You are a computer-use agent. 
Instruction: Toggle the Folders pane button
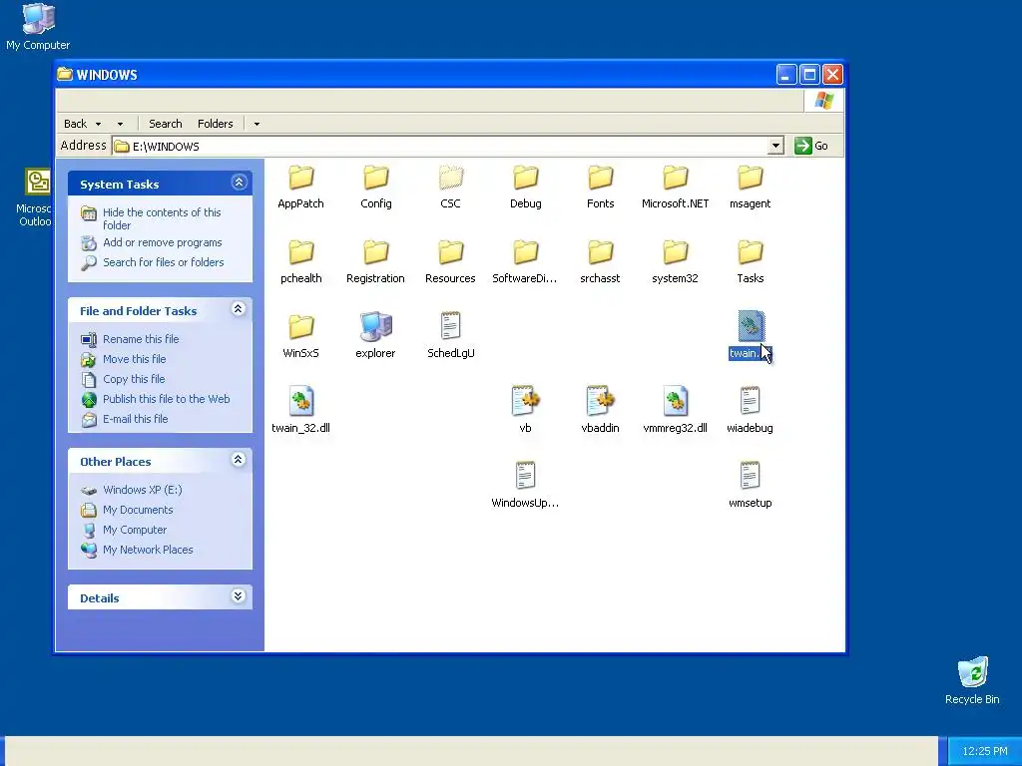click(216, 124)
